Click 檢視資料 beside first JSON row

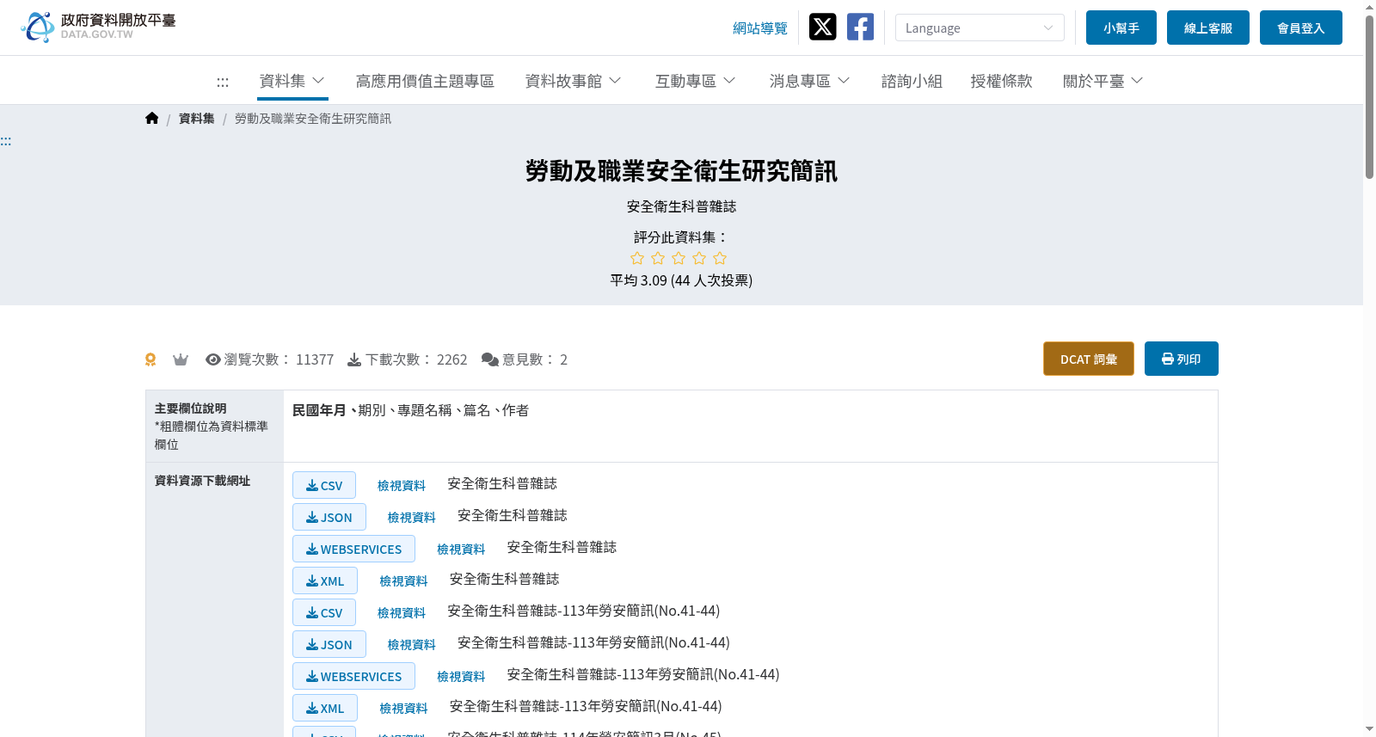(412, 518)
